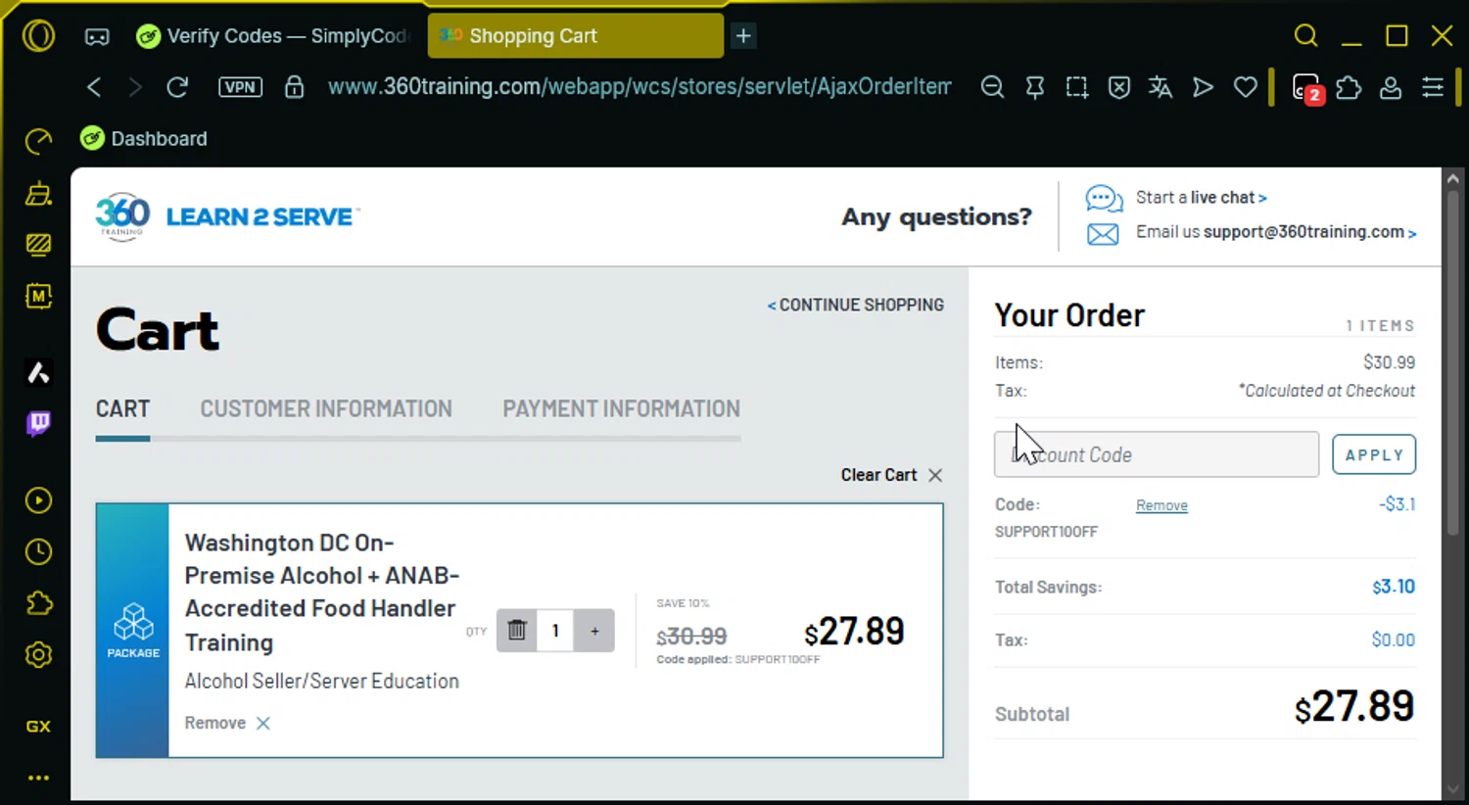Bookmark the page with the heart icon
This screenshot has width=1469, height=805.
click(x=1246, y=87)
